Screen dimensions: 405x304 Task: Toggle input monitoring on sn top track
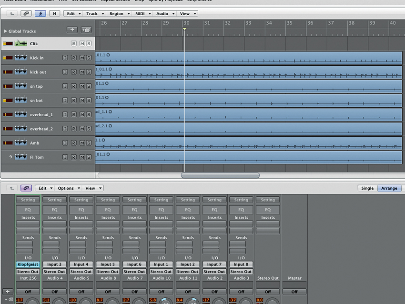(x=65, y=86)
